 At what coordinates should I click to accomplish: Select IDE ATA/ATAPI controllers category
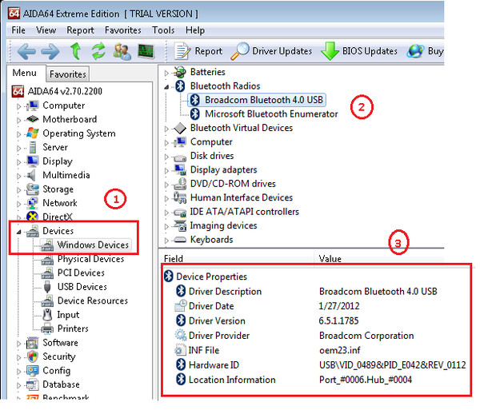point(244,212)
